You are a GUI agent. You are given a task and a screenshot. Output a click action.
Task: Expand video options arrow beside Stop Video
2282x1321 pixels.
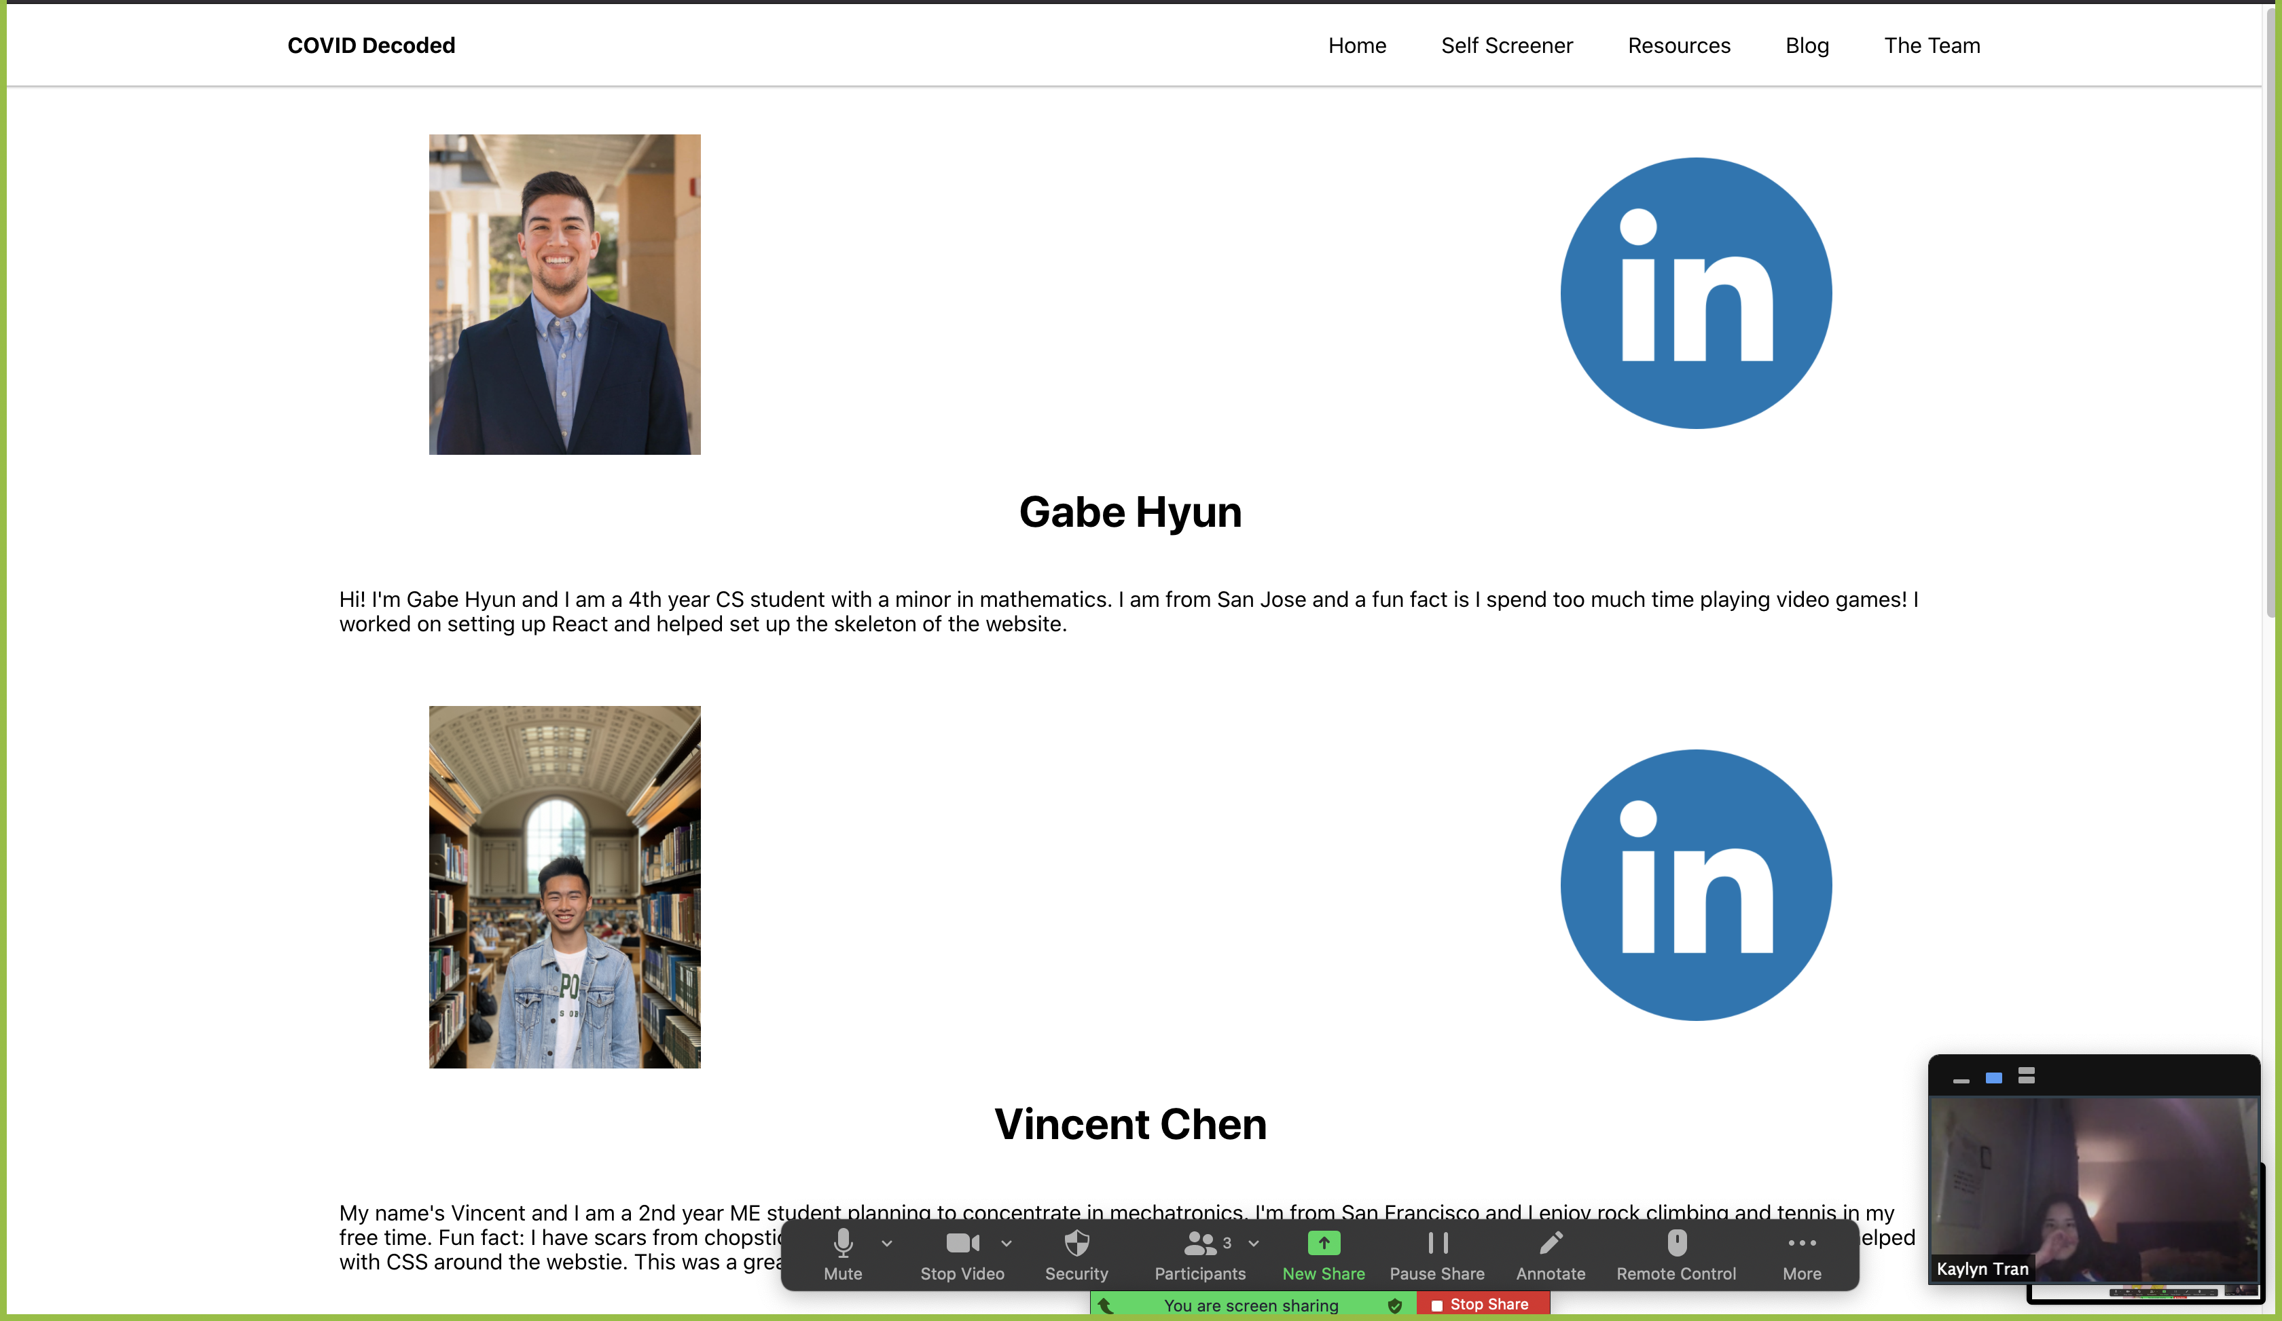click(1006, 1244)
